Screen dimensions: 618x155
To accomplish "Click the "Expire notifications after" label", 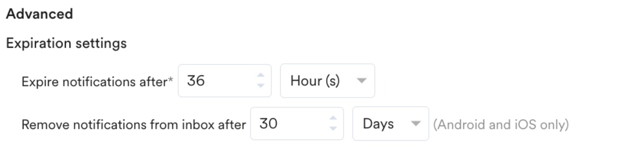I will (94, 82).
